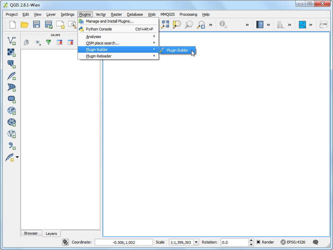Open the Raster menu

click(116, 14)
